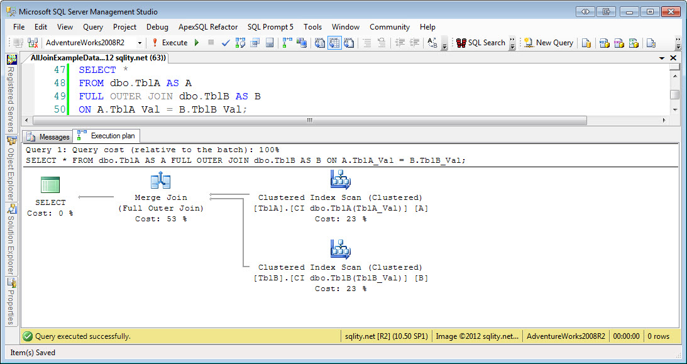Screen dimensions: 687x364
Task: Open the Solution Explorer side panel
Action: coord(11,239)
